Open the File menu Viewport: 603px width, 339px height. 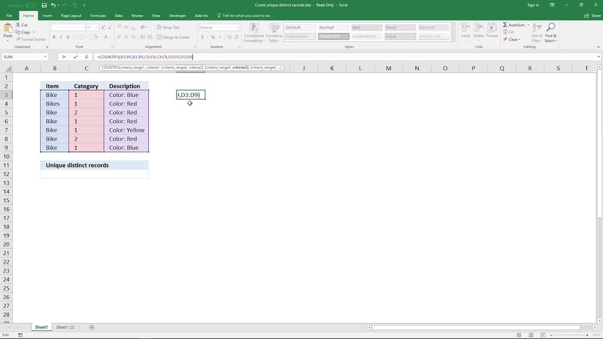click(x=9, y=16)
